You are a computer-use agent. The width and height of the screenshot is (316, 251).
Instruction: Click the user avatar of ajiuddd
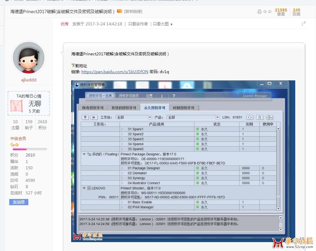29,58
